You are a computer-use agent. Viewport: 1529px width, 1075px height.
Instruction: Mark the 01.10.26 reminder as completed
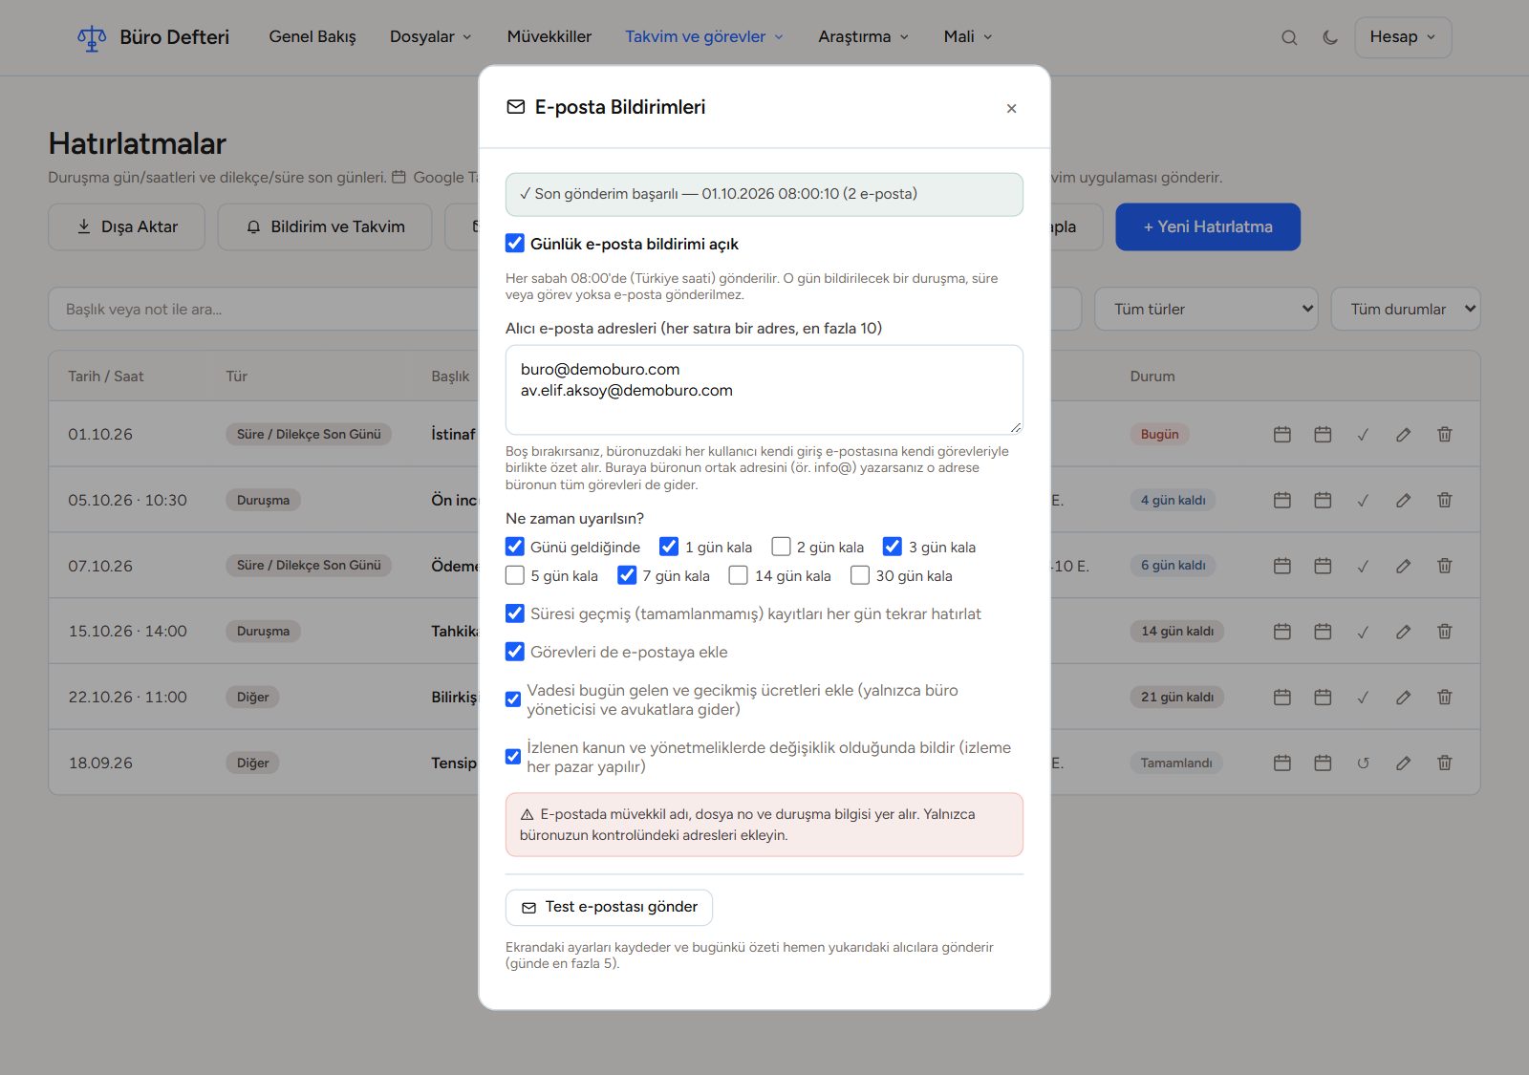point(1363,435)
